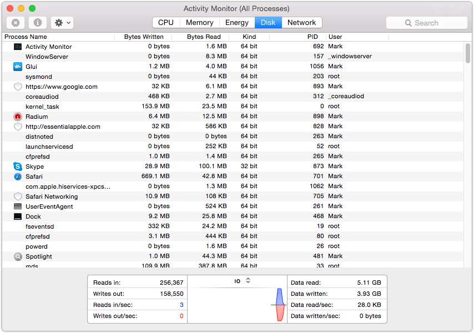Click the Dock process icon

(18, 216)
